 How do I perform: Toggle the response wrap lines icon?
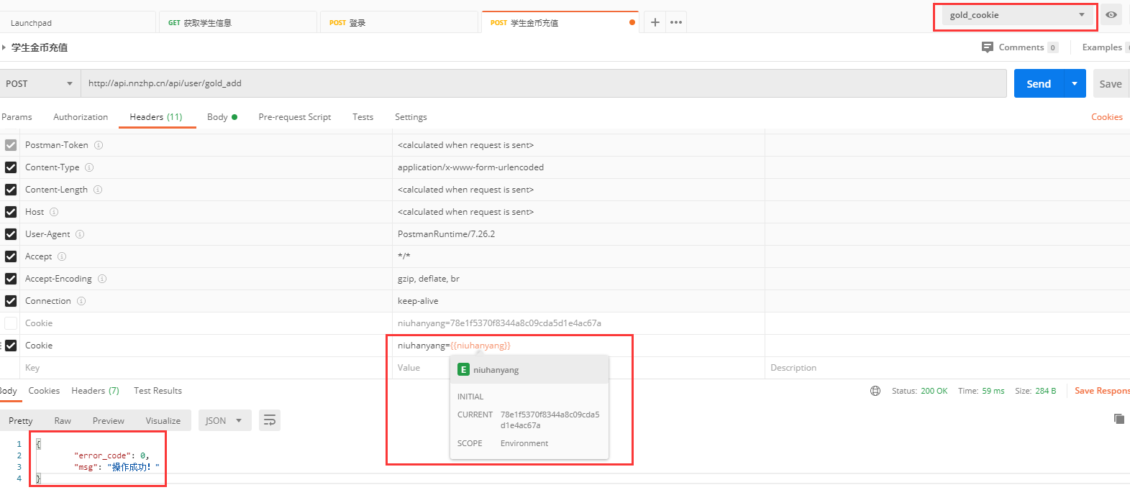270,420
